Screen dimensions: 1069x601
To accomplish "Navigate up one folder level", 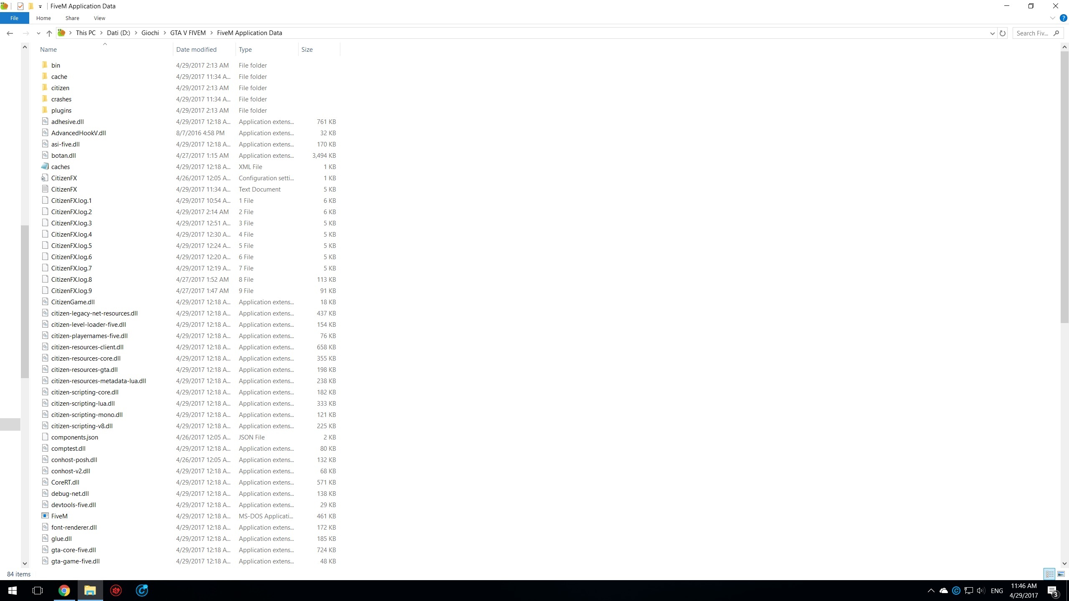I will pyautogui.click(x=49, y=33).
